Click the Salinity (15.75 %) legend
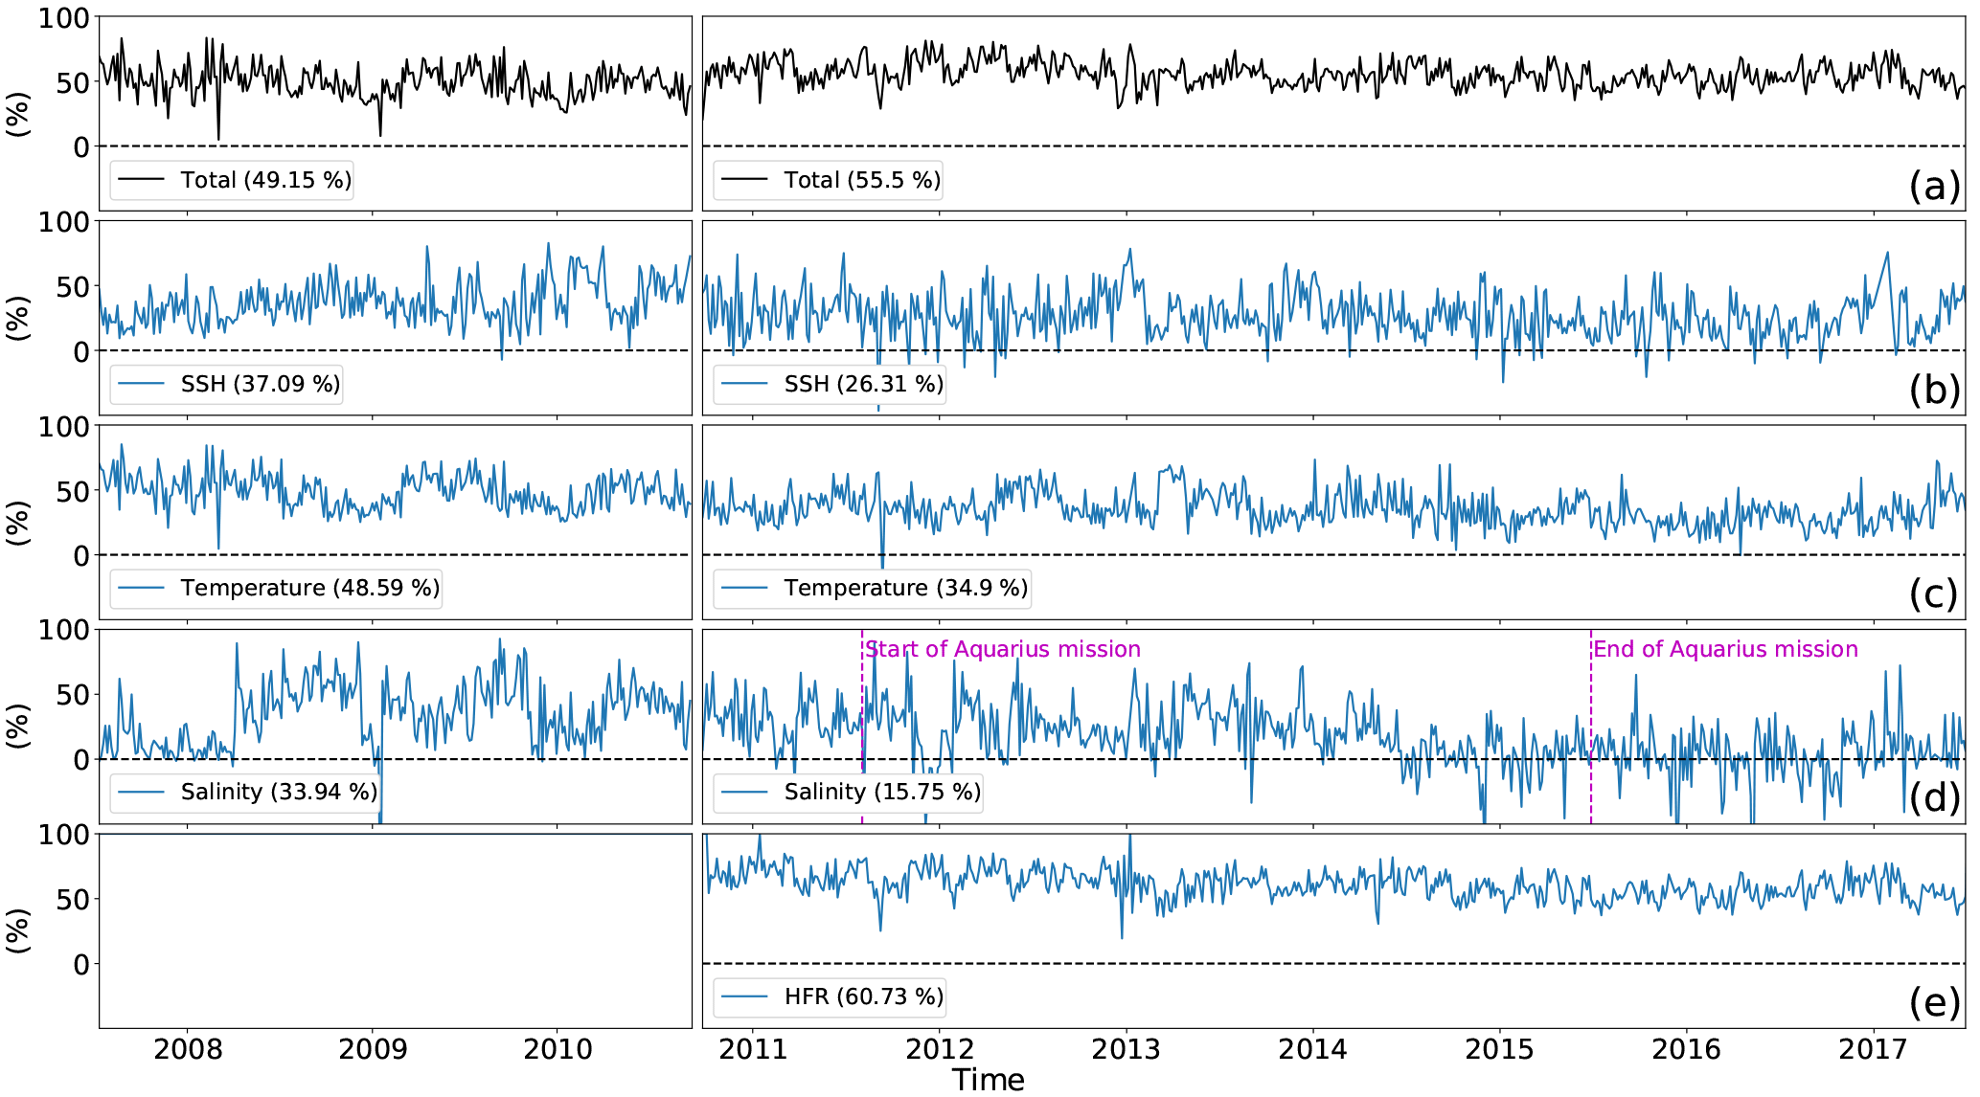 click(x=882, y=792)
